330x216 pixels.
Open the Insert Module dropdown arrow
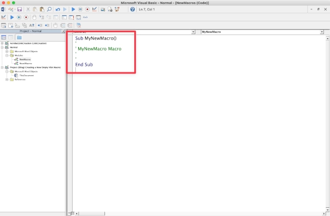coord(15,9)
